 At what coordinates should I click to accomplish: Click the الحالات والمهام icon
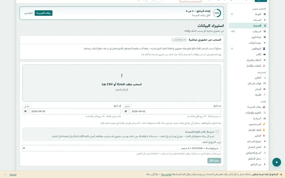(x=265, y=60)
